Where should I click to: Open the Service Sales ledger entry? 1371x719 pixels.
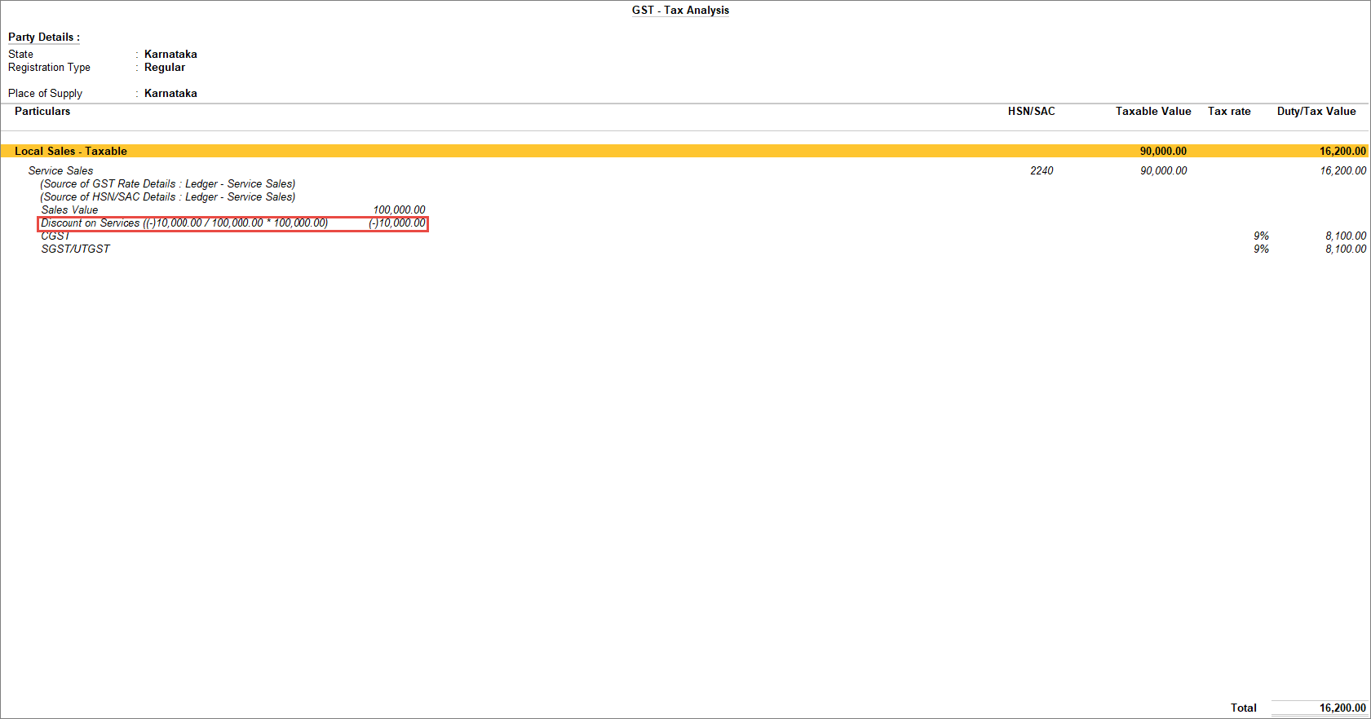tap(60, 170)
